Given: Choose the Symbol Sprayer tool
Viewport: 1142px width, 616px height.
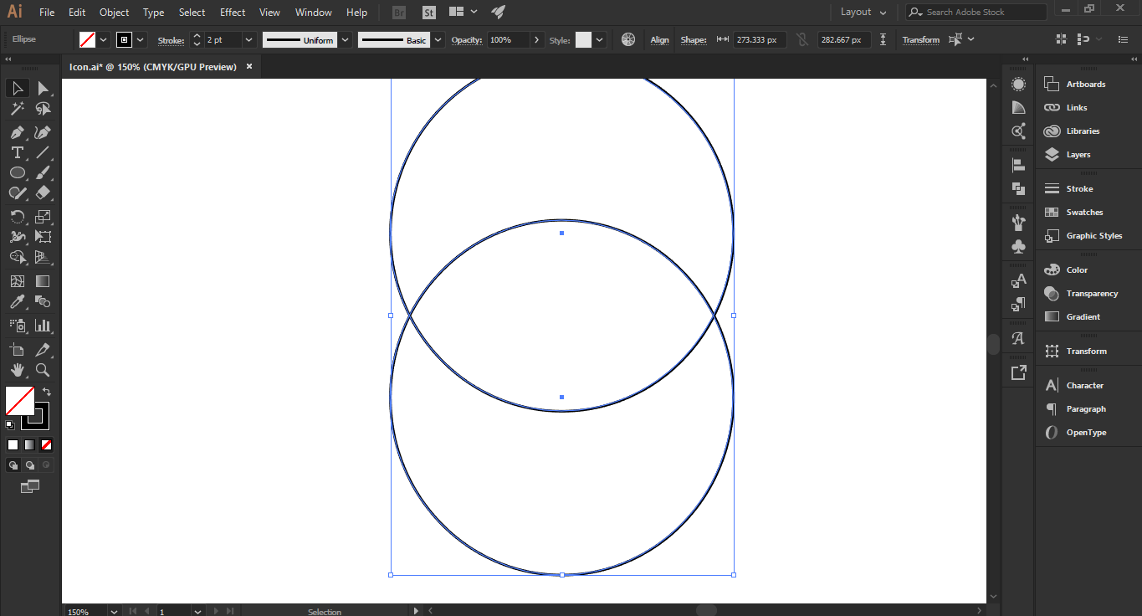Looking at the screenshot, I should (x=17, y=326).
